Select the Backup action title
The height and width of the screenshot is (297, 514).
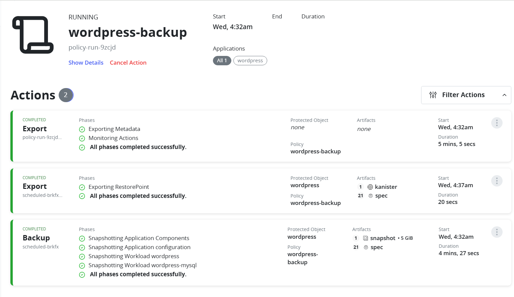pos(36,238)
